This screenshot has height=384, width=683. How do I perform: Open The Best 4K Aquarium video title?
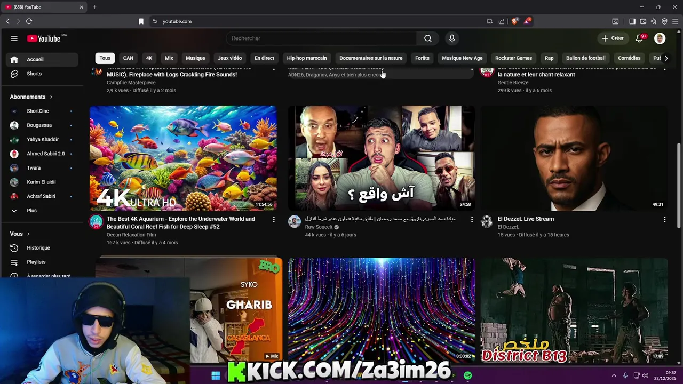[181, 223]
